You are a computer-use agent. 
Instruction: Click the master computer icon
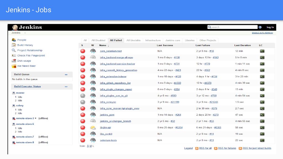(x=14, y=93)
